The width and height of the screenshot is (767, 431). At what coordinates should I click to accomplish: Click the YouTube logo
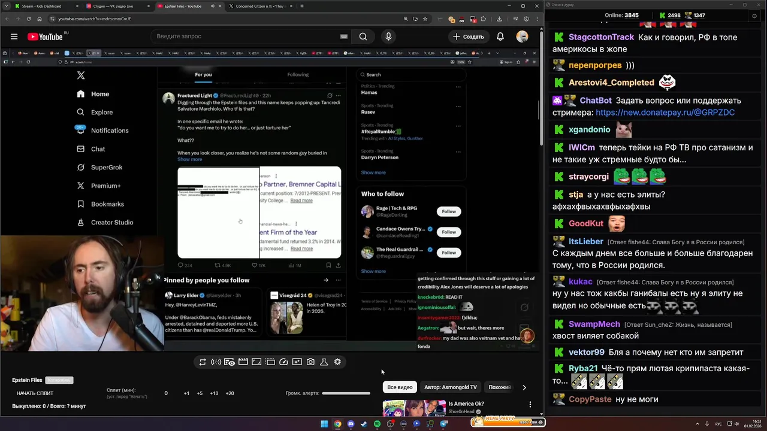click(x=45, y=37)
